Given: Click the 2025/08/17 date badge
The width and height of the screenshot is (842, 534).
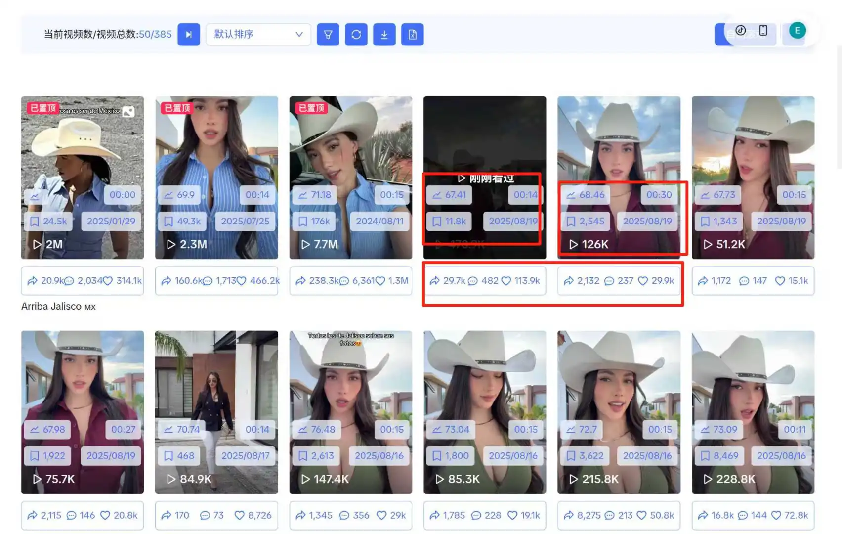Looking at the screenshot, I should pos(245,455).
